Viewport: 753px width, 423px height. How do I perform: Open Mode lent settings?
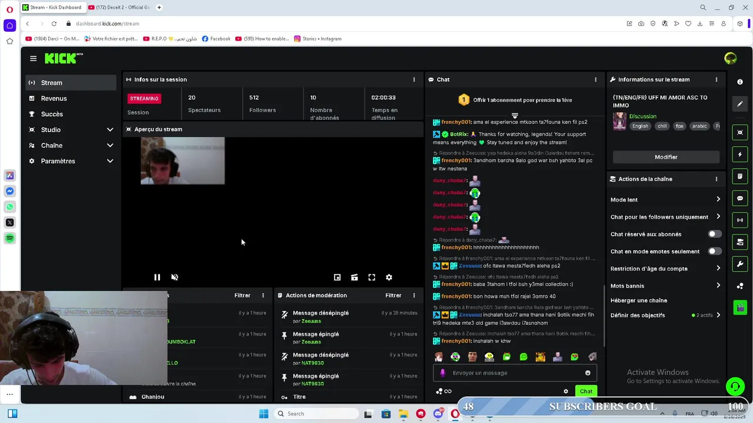pos(665,200)
